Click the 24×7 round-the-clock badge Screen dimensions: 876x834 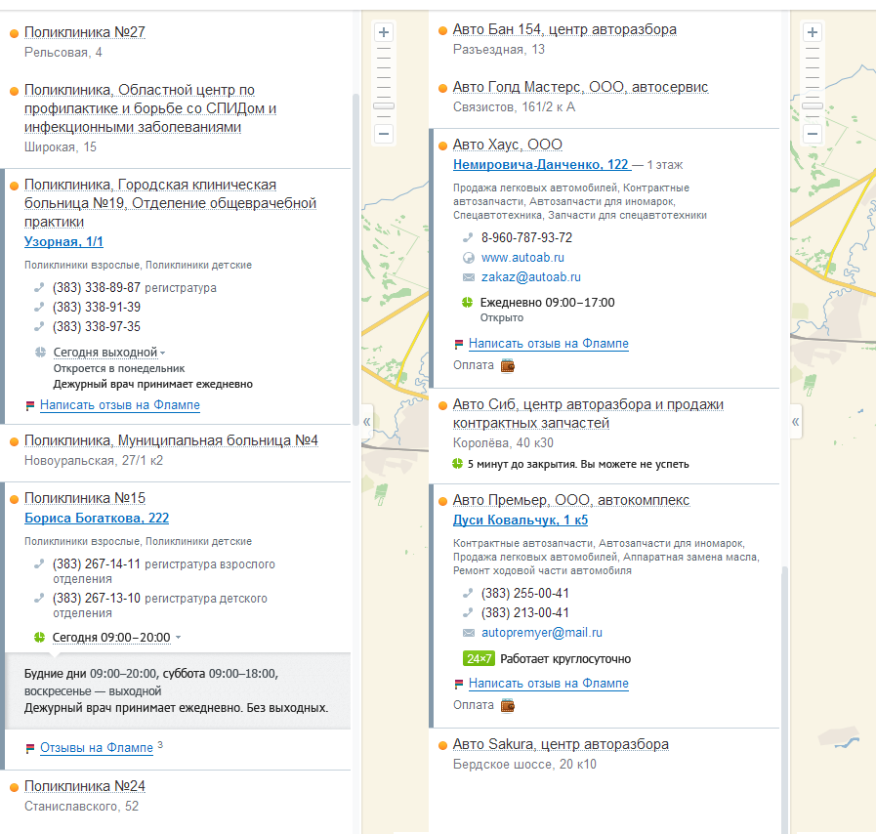[x=479, y=658]
